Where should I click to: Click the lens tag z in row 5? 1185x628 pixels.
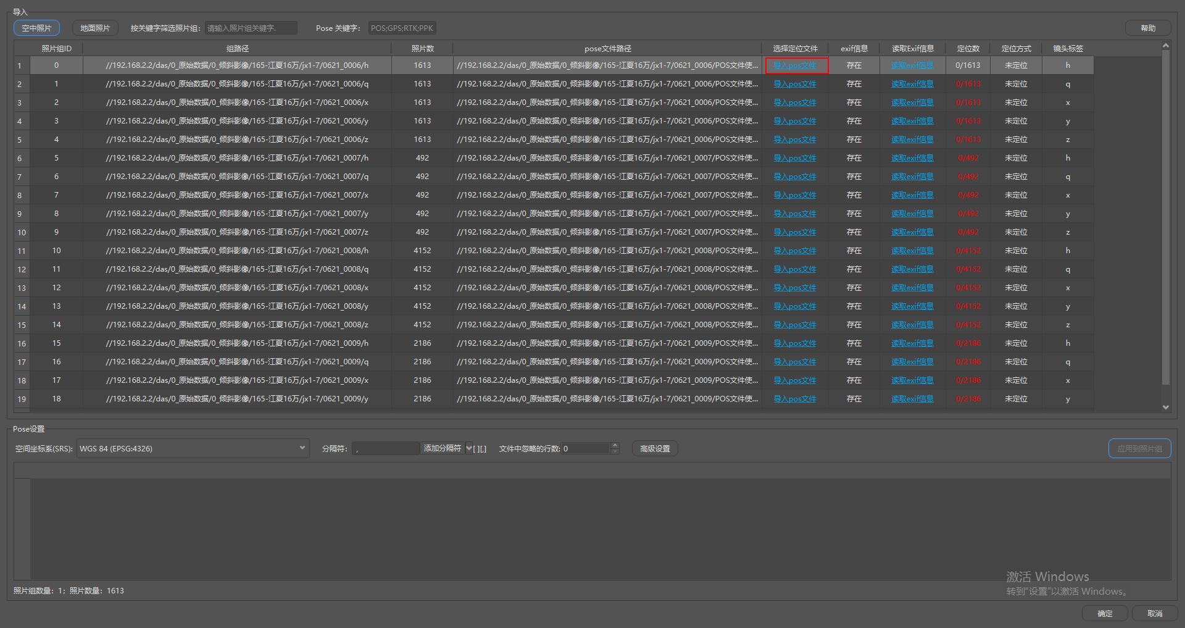coord(1068,140)
